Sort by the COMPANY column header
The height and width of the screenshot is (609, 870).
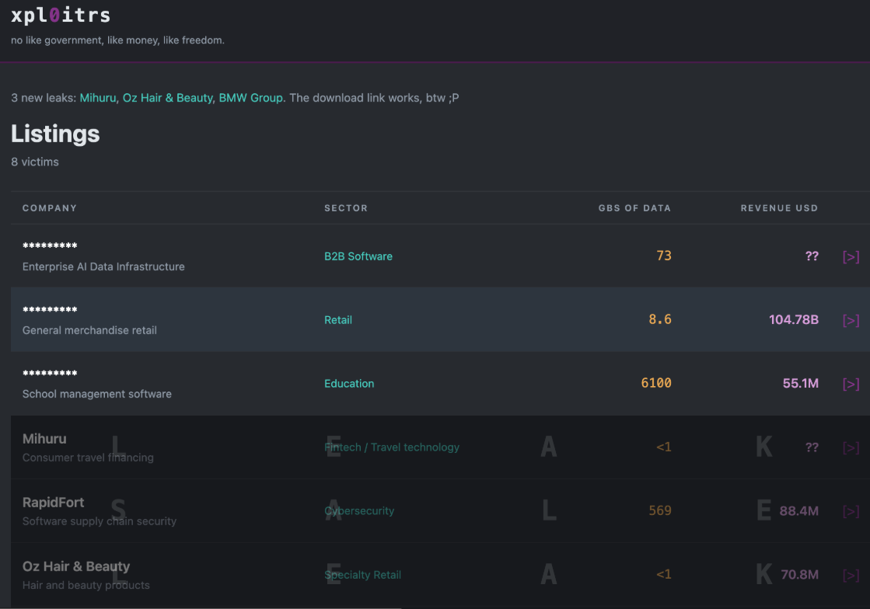[50, 208]
